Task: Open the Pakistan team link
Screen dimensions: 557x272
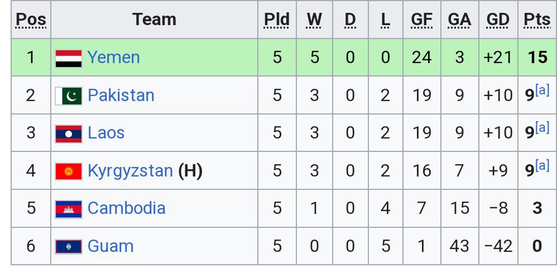Action: coord(121,96)
